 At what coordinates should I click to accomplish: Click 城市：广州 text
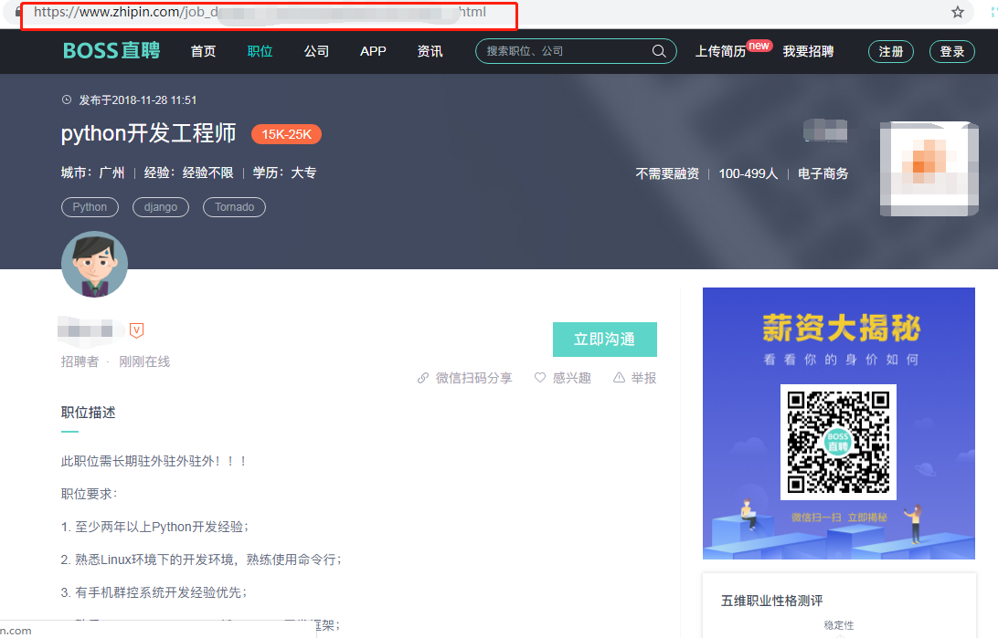click(x=93, y=173)
